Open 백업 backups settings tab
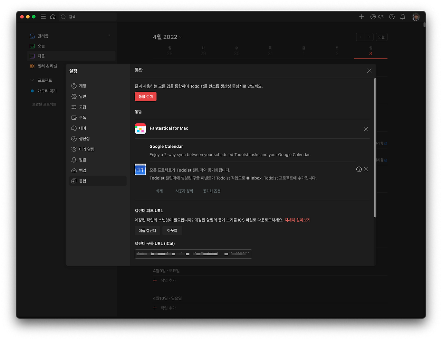 98,171
